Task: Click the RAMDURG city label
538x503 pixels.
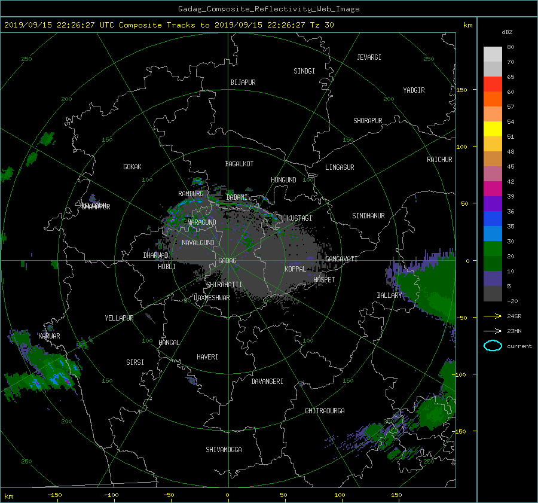Action: tap(191, 194)
